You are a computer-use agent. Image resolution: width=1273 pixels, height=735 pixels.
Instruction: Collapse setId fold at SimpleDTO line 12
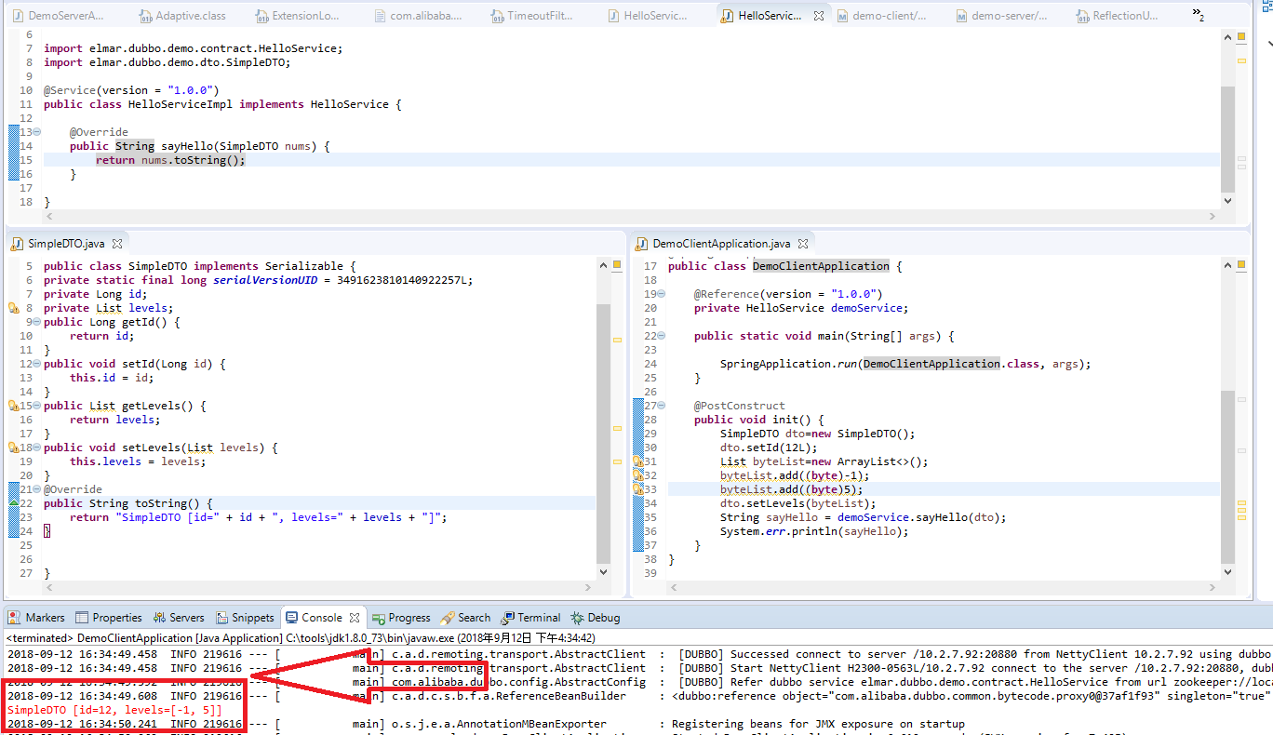point(37,364)
